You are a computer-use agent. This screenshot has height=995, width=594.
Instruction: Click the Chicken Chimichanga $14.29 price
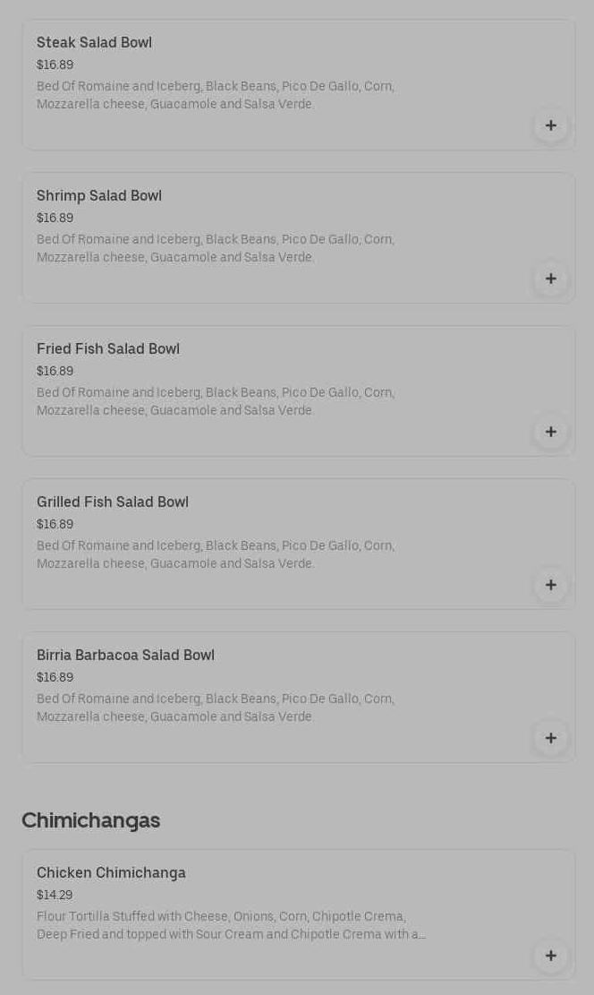point(55,896)
